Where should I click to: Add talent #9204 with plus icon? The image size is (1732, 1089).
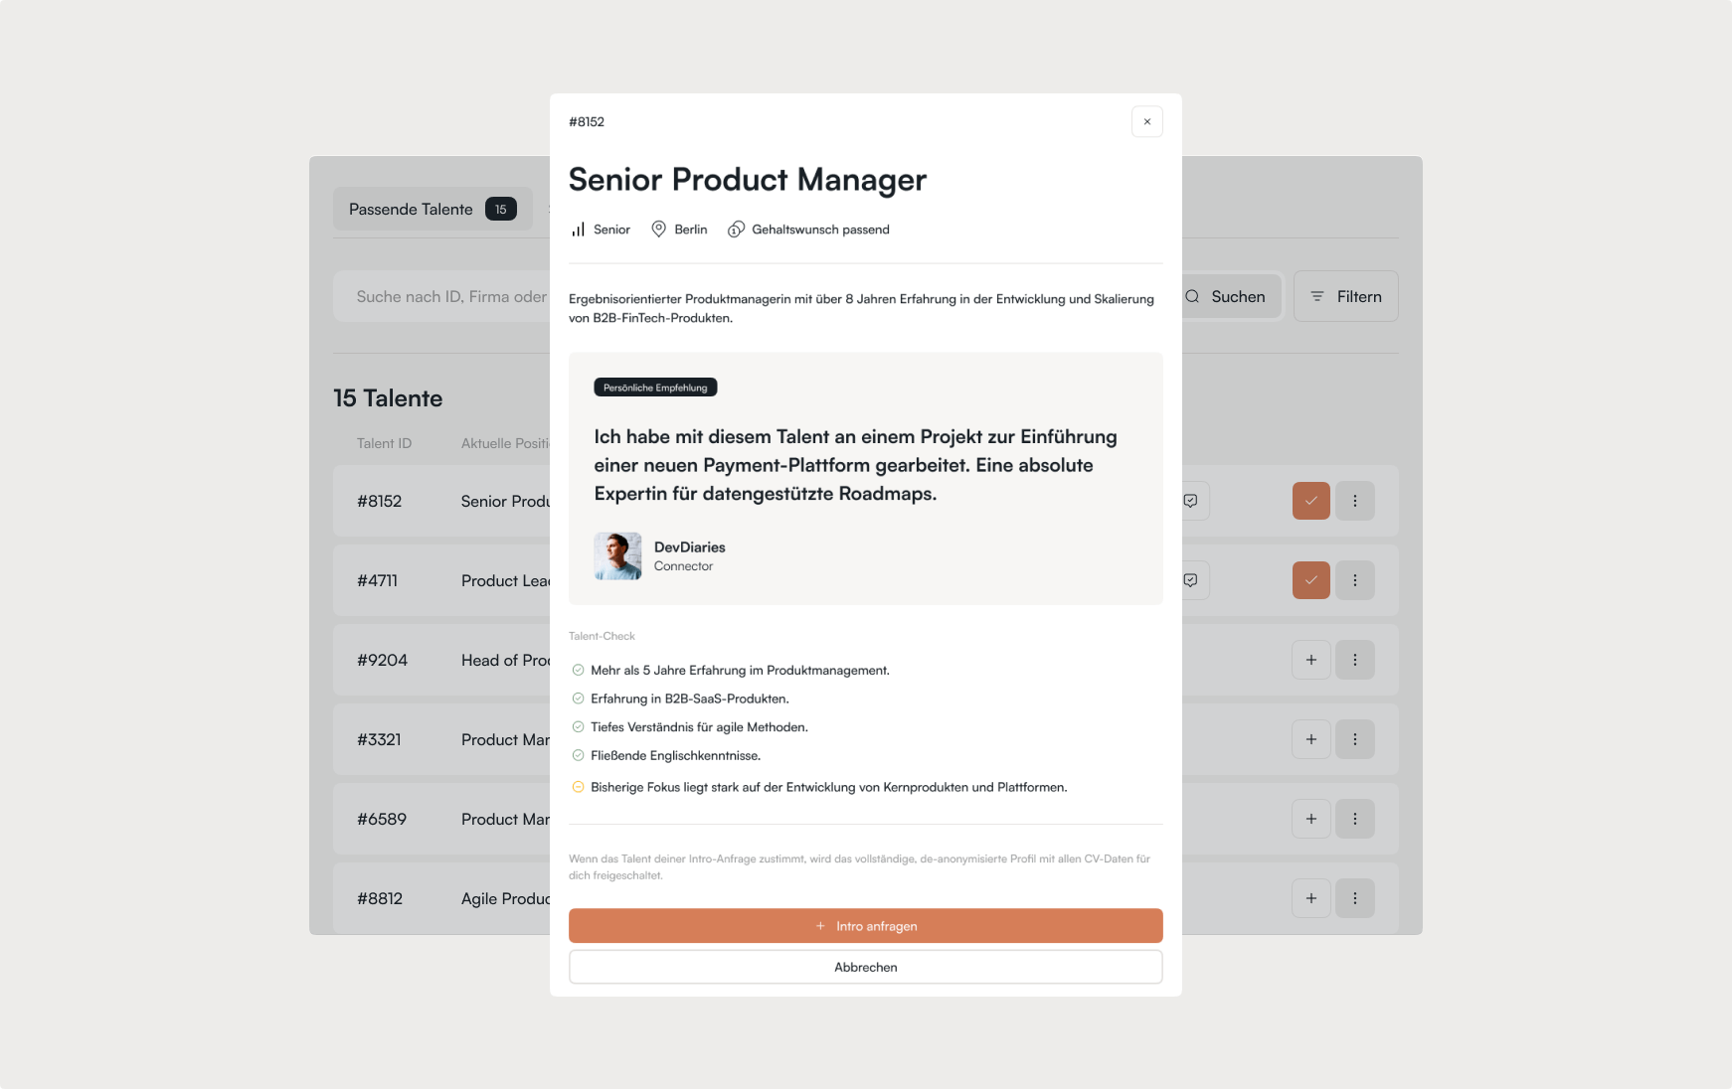tap(1310, 660)
